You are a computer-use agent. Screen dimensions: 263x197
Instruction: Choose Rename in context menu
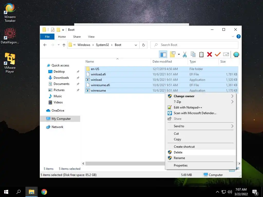point(201,158)
